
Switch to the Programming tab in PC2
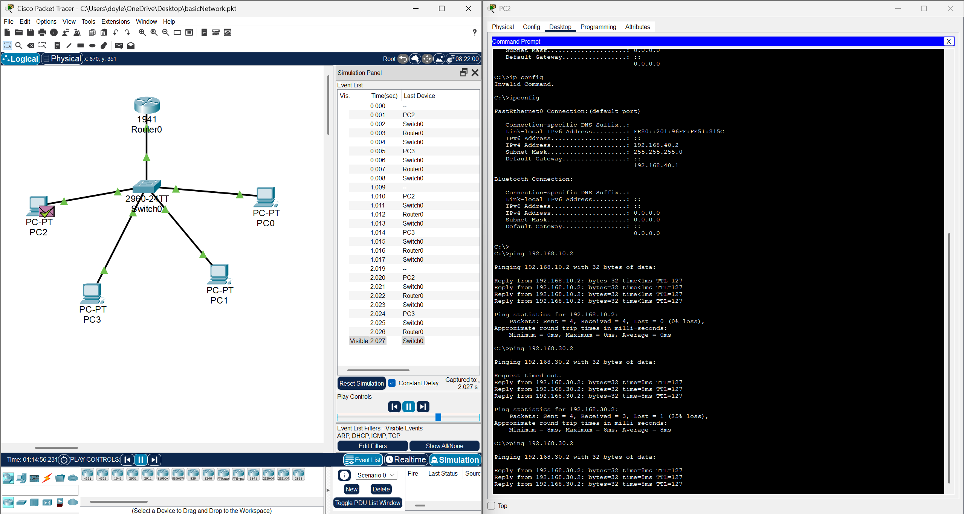click(x=598, y=27)
